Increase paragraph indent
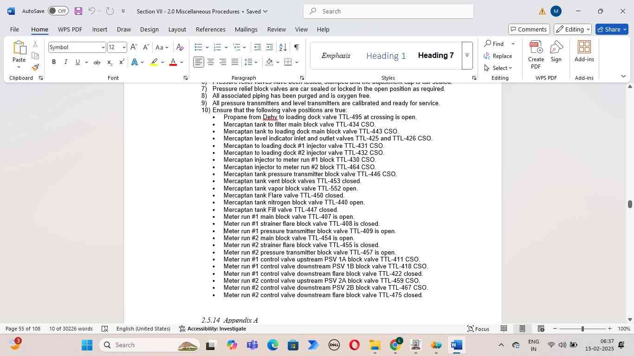The image size is (634, 356). click(x=270, y=47)
